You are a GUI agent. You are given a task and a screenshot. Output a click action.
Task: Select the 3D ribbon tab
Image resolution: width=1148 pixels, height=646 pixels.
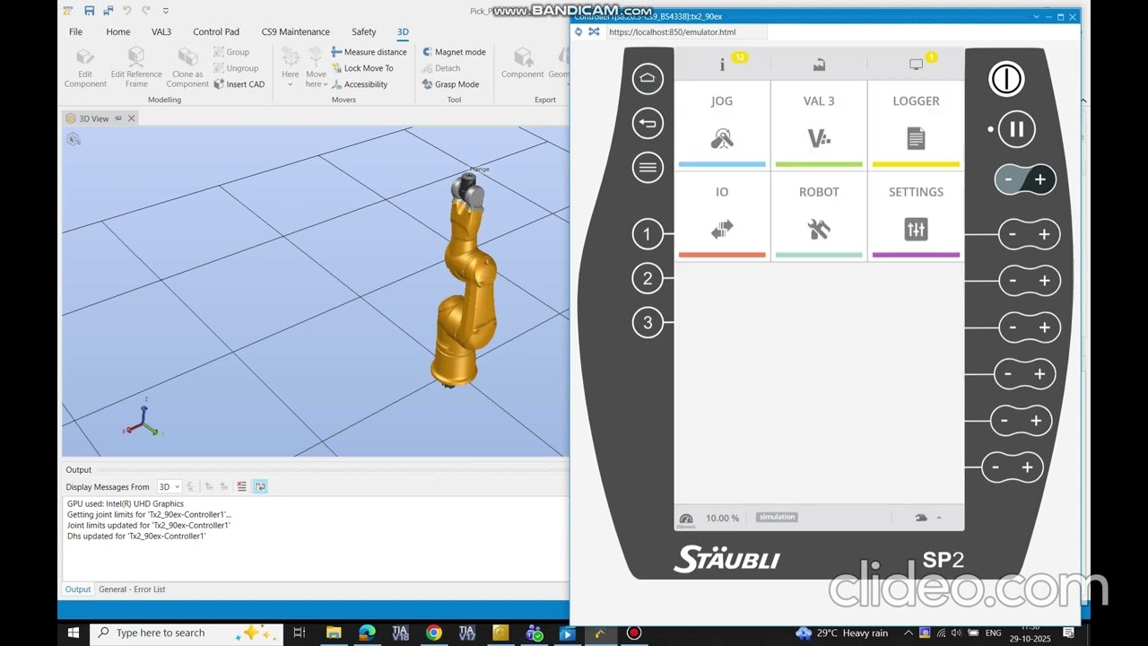coord(403,31)
